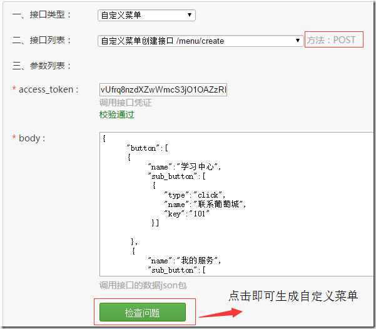The height and width of the screenshot is (329, 376).
Task: Open the 接口类型 dropdown showing 自定义菜单
Action: click(146, 16)
